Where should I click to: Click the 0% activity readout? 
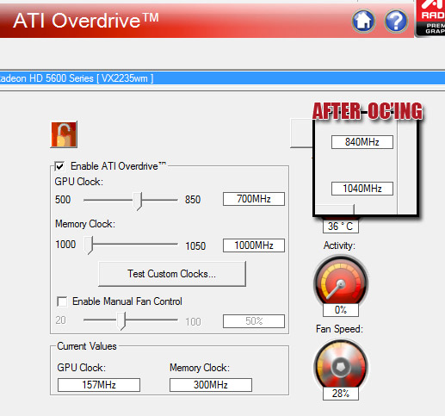(341, 310)
